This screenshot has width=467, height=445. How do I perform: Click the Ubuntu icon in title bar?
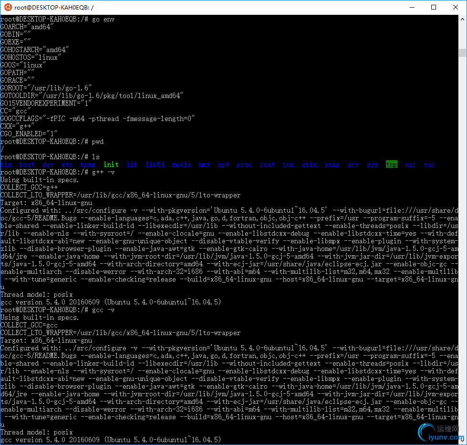[x=8, y=7]
